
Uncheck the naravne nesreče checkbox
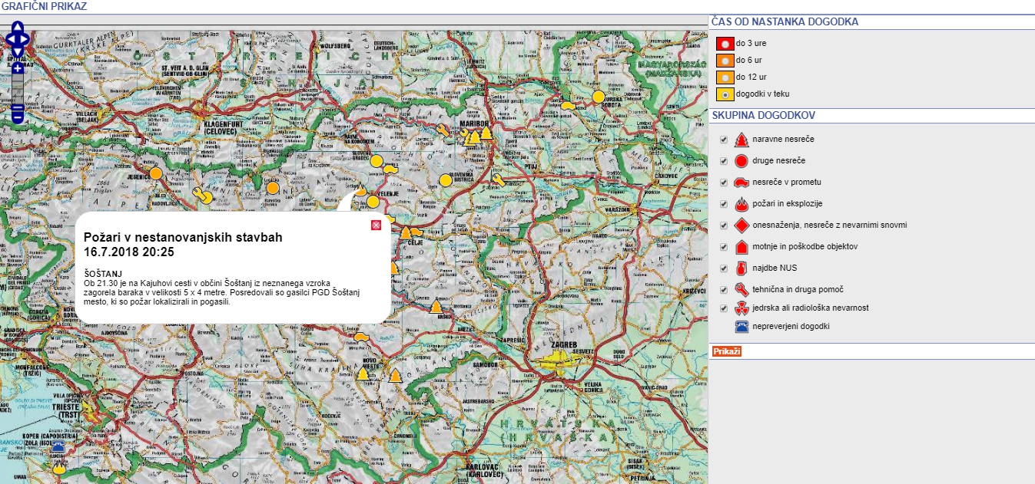point(724,140)
